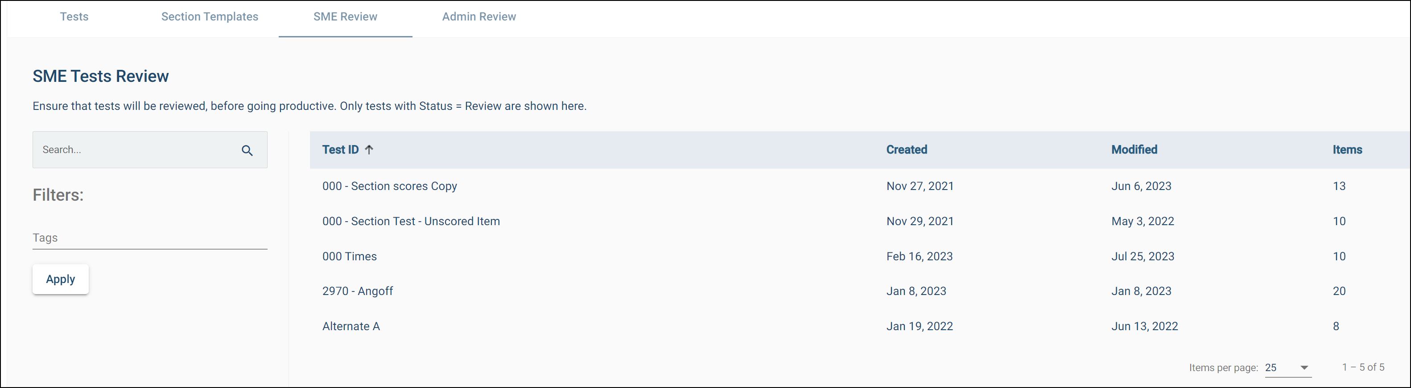Go to the Admin Review tab
The height and width of the screenshot is (388, 1411).
(x=479, y=17)
